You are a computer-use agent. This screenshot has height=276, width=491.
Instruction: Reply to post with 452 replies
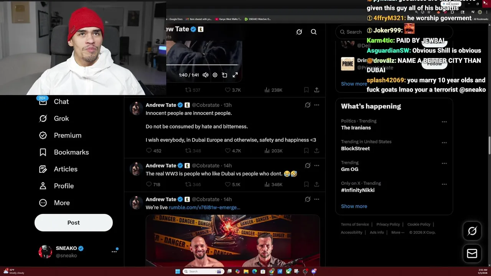[x=153, y=151]
